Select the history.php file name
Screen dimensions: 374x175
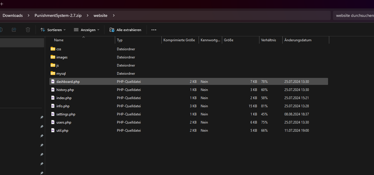point(65,90)
